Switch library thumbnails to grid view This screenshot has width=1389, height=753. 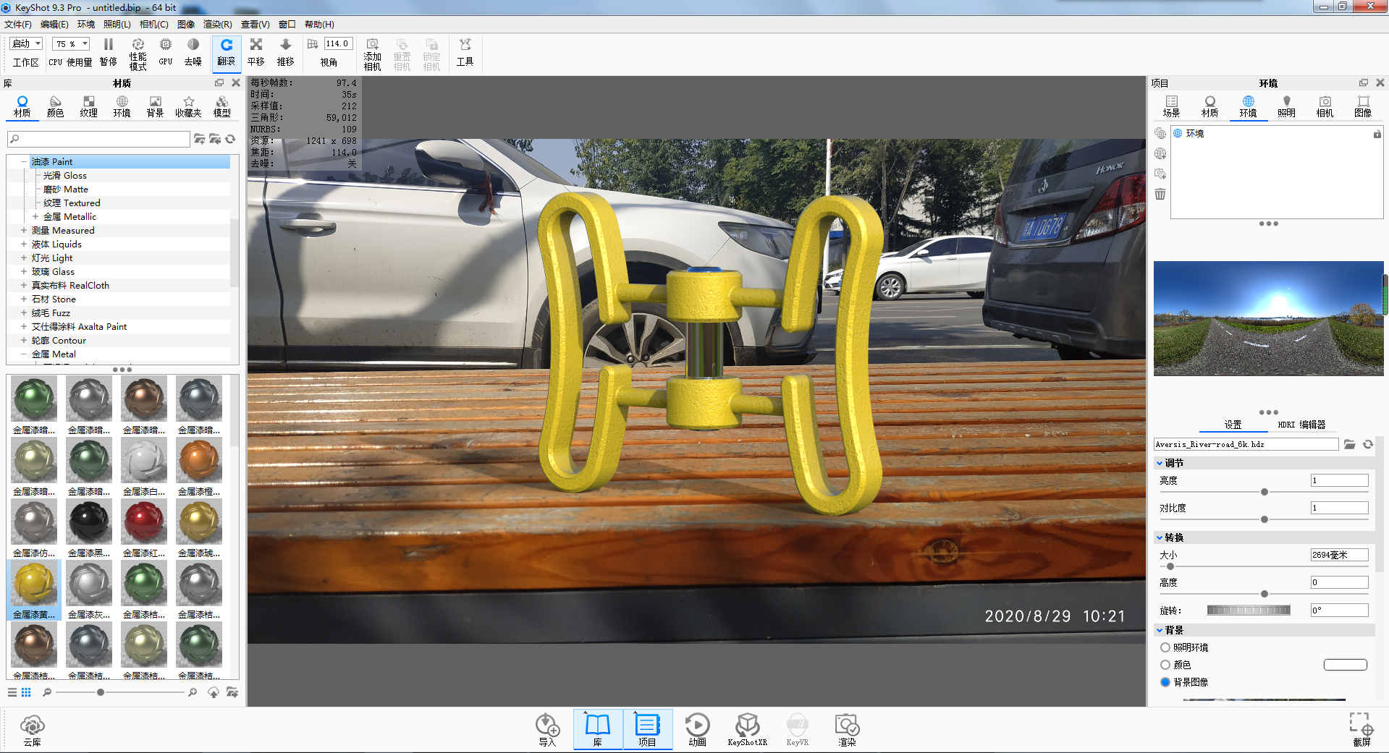pos(26,692)
